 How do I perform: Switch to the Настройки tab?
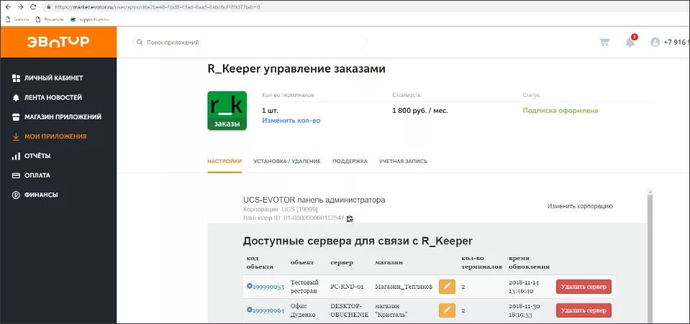(x=224, y=162)
